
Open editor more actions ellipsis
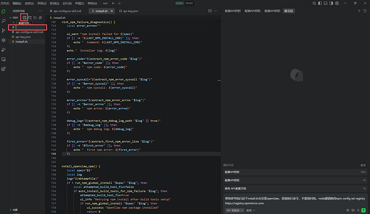pos(216,11)
